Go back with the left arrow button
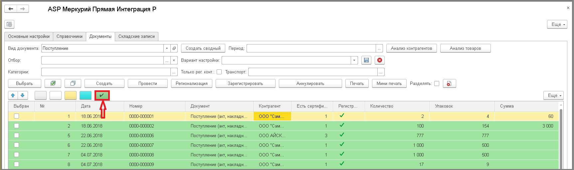Screen dimensions: 574x170 [11, 9]
